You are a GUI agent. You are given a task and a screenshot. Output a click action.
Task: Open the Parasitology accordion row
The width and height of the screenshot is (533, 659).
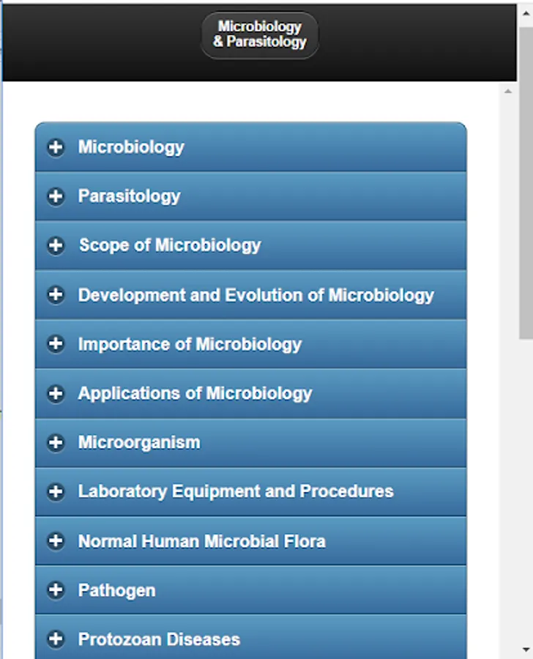coord(129,196)
